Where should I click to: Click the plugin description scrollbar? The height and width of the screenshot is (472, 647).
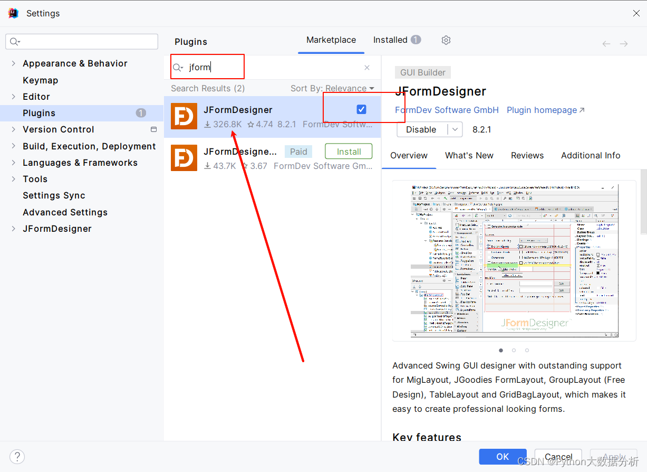(x=643, y=201)
